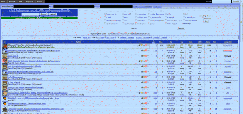
Task: Open the 132001 - 132021 page link
Action: (x=159, y=38)
